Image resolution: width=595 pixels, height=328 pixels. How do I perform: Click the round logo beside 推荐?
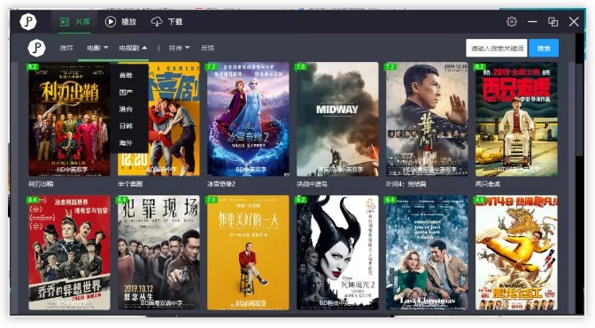pyautogui.click(x=36, y=48)
